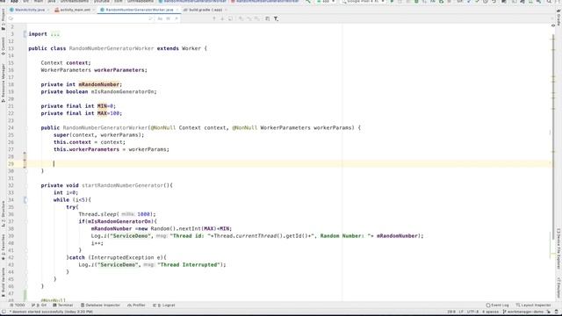
Task: Open the Commit tool window
Action: click(x=4, y=46)
